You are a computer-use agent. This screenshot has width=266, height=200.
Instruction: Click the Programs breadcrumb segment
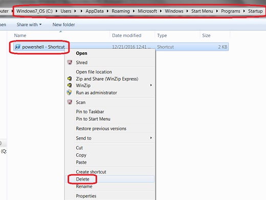(231, 11)
